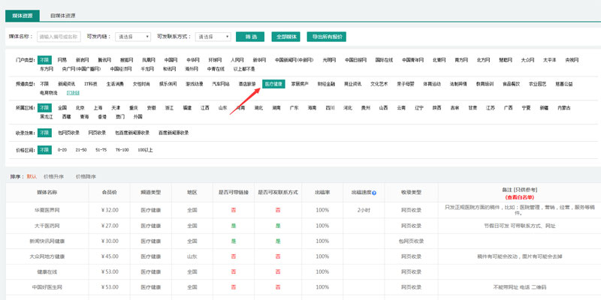The image size is (601, 300).
Task: Select the highlighted 医疗健康 channel filter
Action: point(273,84)
